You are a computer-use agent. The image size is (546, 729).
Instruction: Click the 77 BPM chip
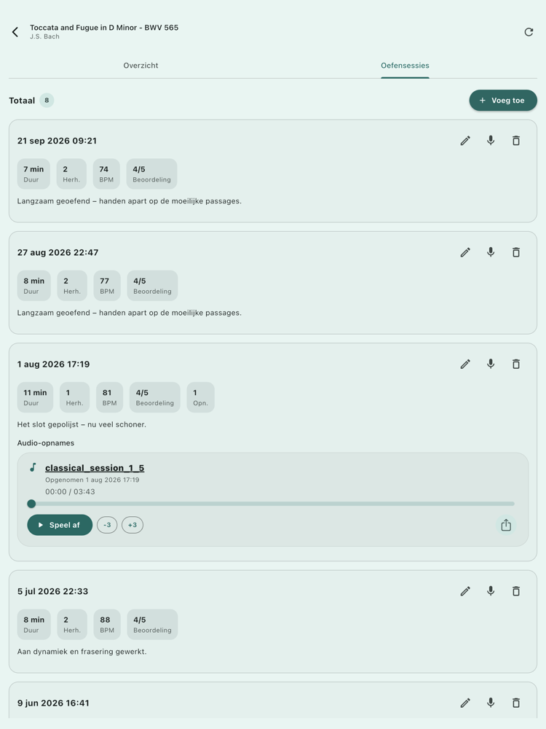pyautogui.click(x=107, y=286)
